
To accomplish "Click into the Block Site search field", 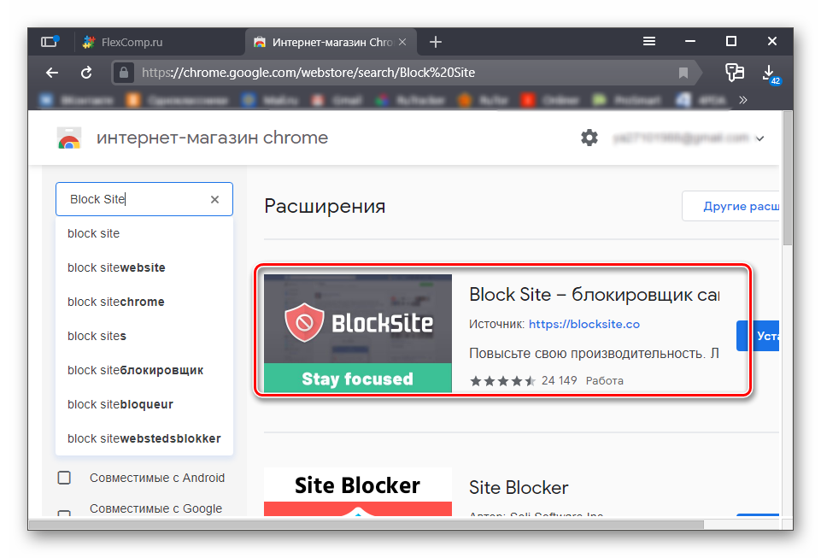I will coord(144,199).
